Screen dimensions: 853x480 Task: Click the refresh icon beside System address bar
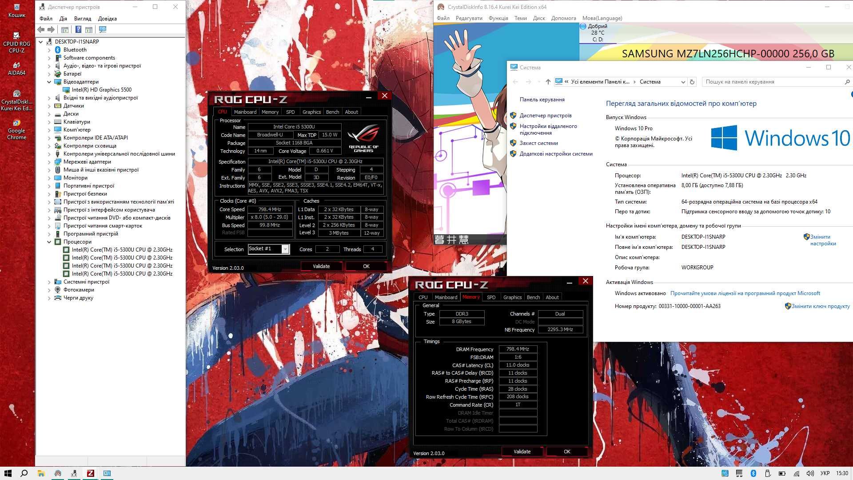click(x=692, y=82)
